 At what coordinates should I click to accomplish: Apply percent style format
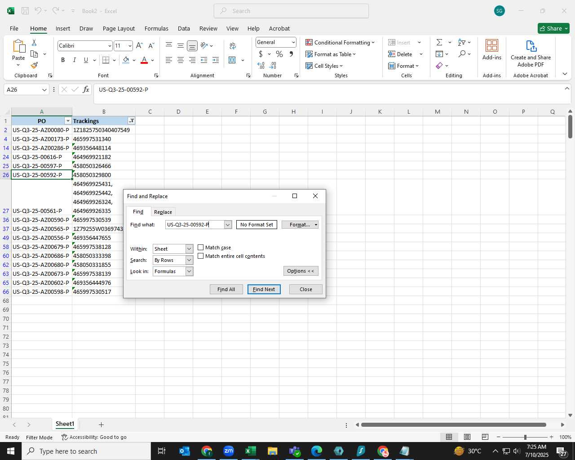[279, 54]
